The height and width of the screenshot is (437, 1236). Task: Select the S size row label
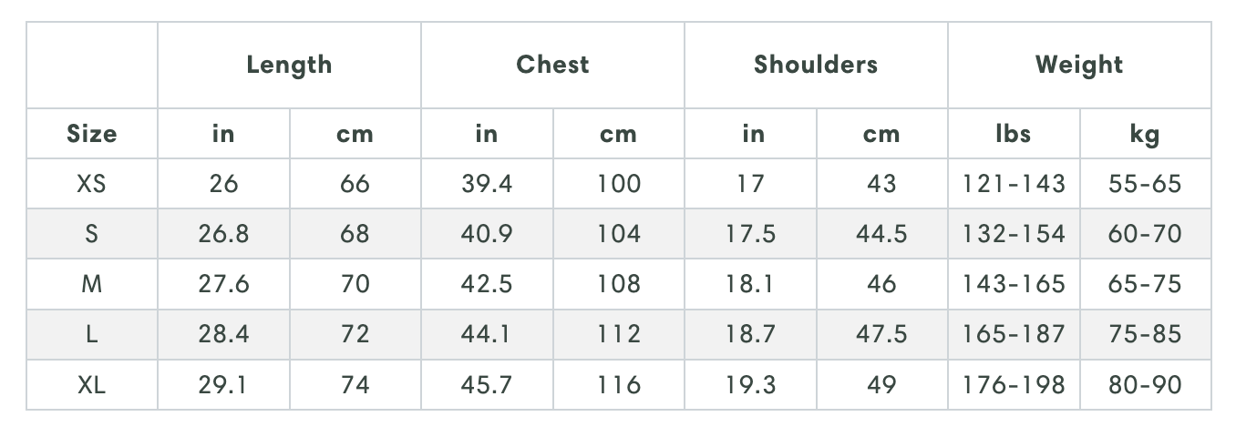click(x=92, y=234)
